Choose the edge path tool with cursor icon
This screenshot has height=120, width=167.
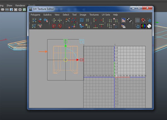40,26
